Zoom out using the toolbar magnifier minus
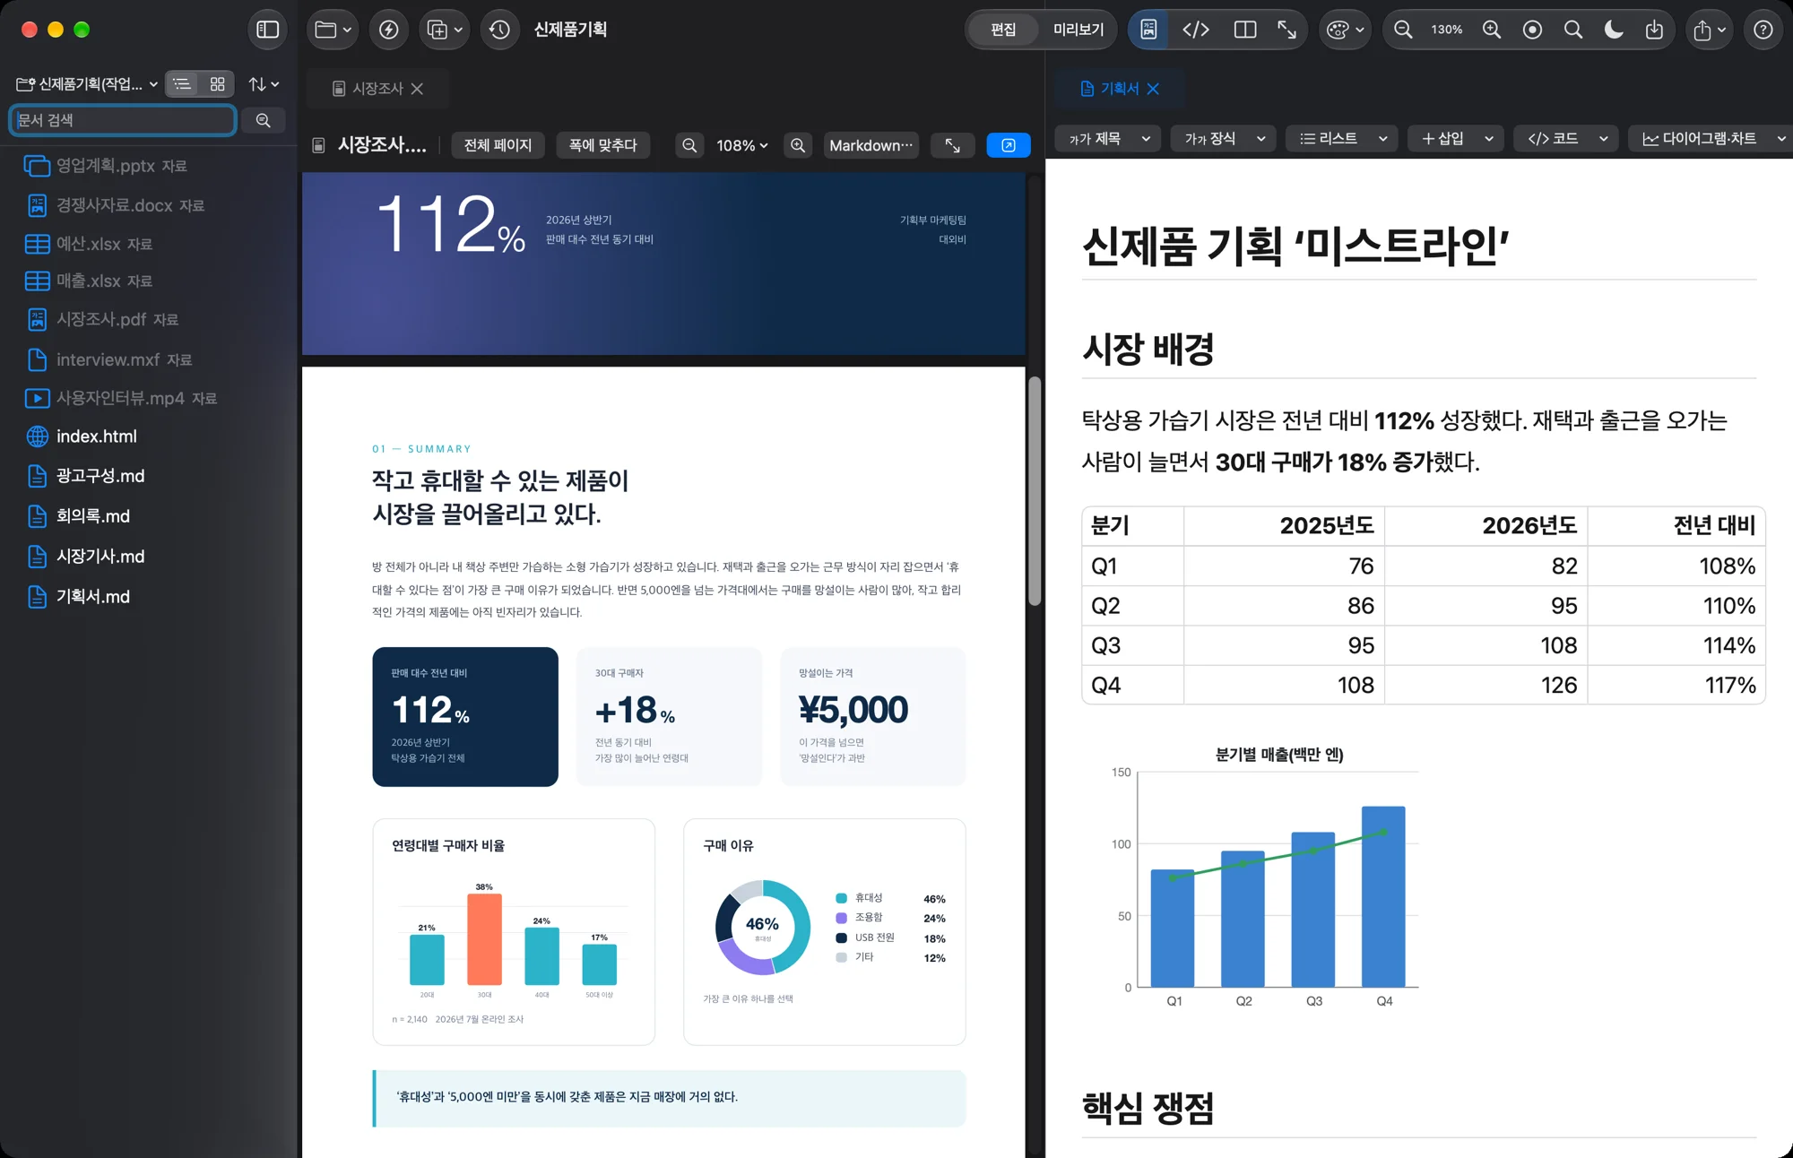 click(x=1403, y=30)
